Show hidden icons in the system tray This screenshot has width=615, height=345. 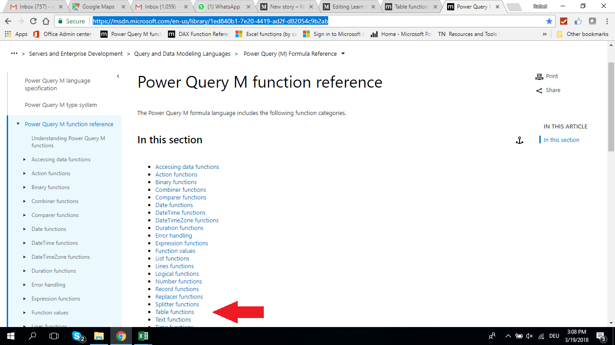pyautogui.click(x=508, y=336)
